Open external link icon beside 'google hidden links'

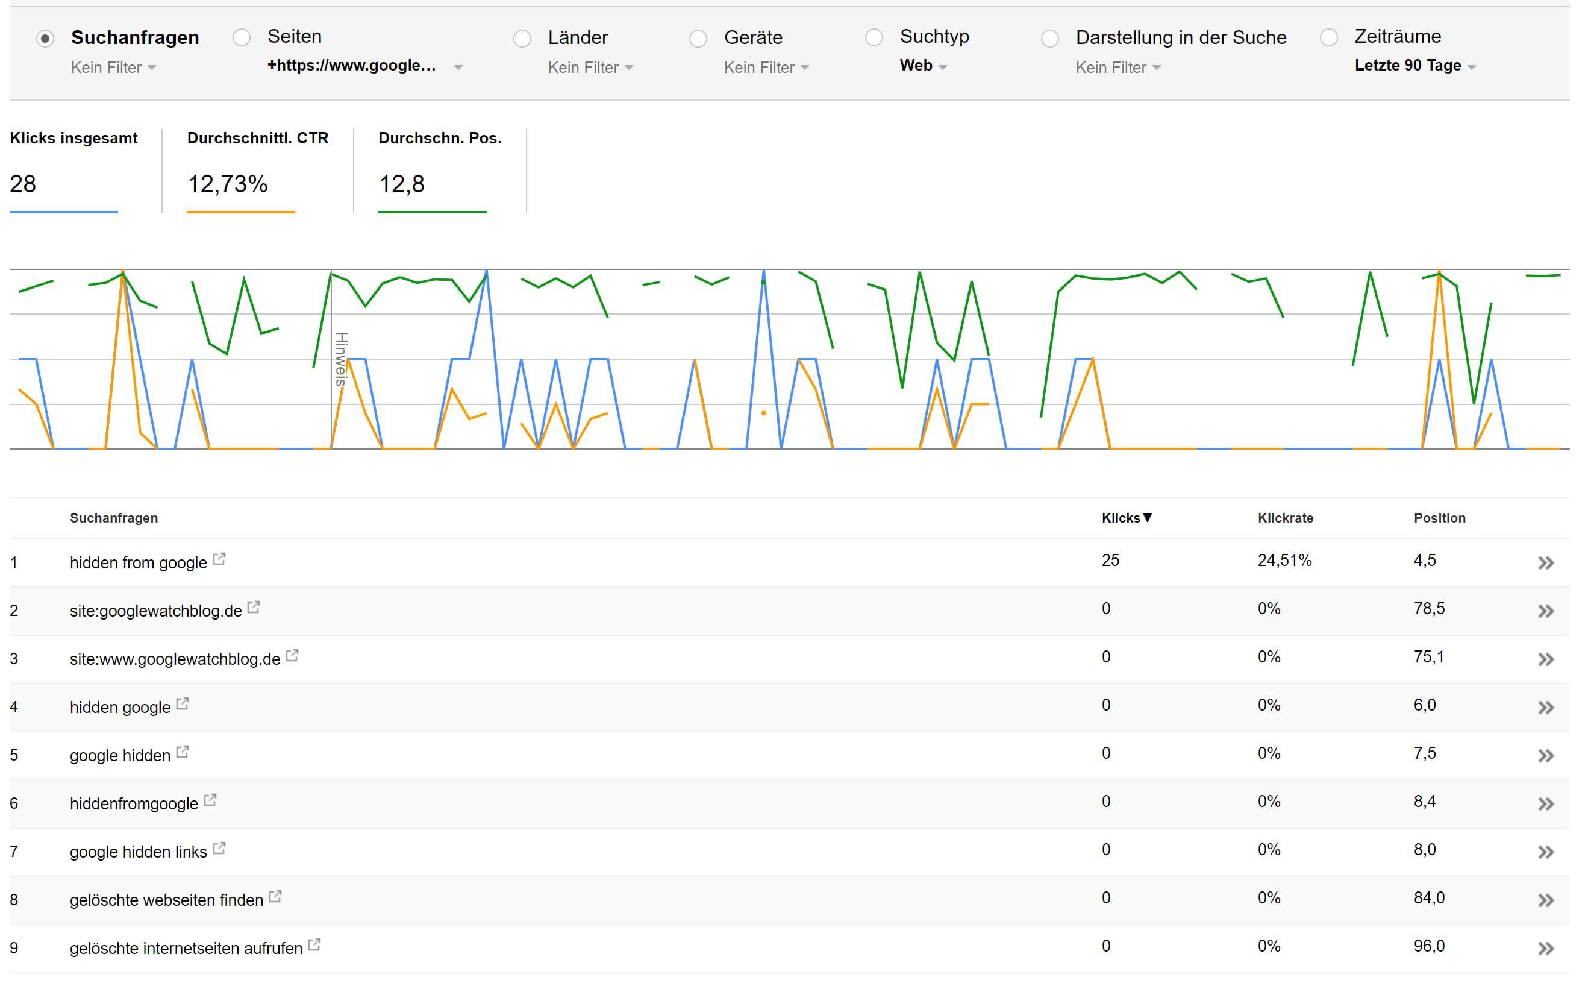[x=219, y=849]
